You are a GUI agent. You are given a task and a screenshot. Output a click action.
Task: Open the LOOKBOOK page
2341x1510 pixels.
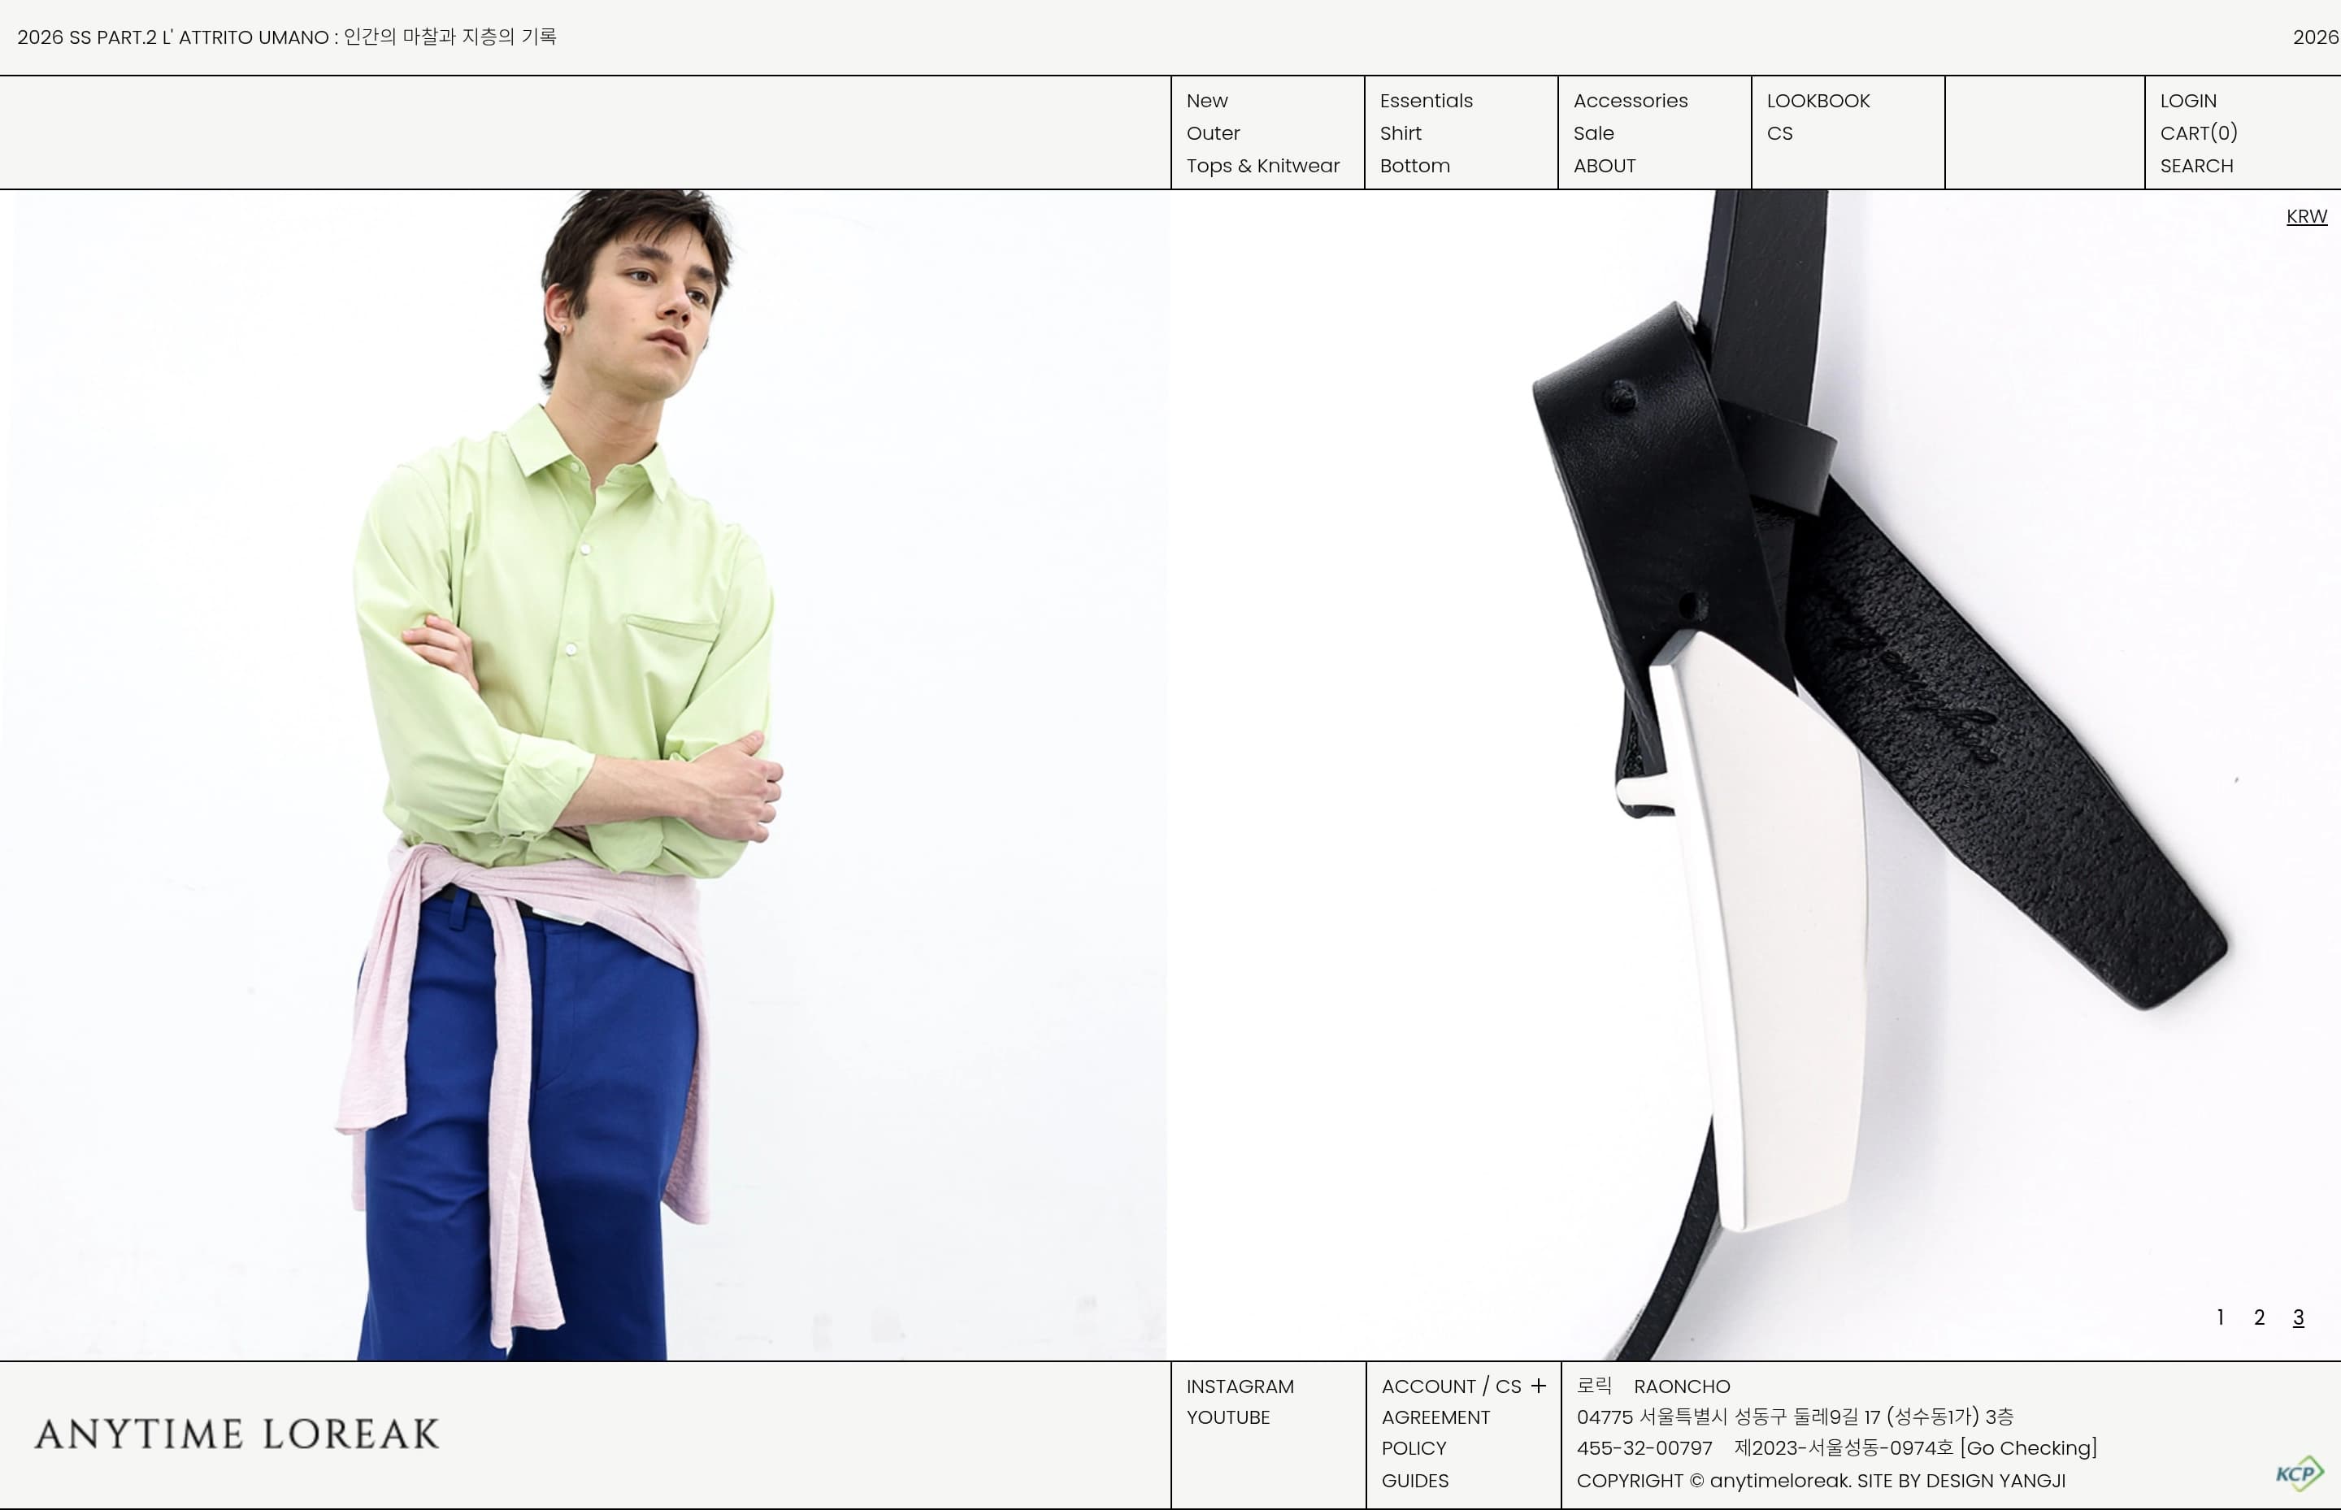tap(1818, 101)
